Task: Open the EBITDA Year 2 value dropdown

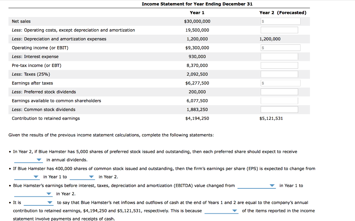Action: 33,194
